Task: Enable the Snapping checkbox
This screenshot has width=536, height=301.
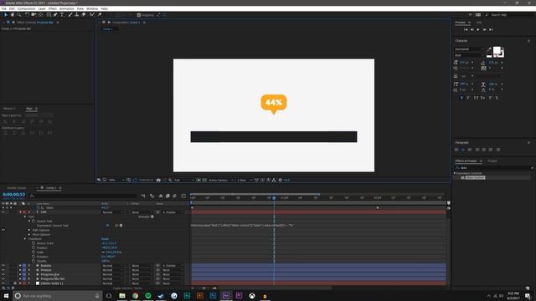Action: pos(139,15)
